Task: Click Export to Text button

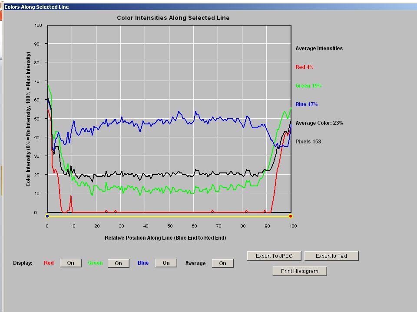Action: (331, 256)
